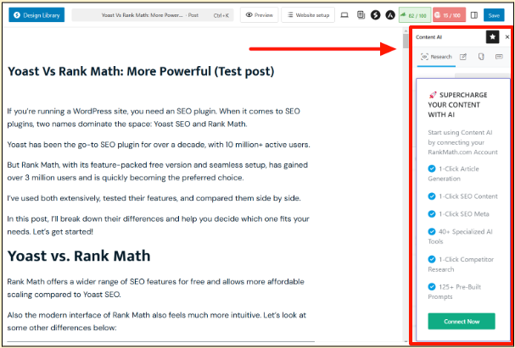Screen dimensions: 515x348
Task: Open the Astra settings icon
Action: pyautogui.click(x=390, y=15)
